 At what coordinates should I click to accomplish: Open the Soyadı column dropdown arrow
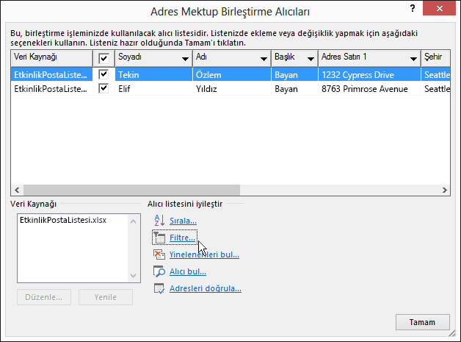point(185,59)
